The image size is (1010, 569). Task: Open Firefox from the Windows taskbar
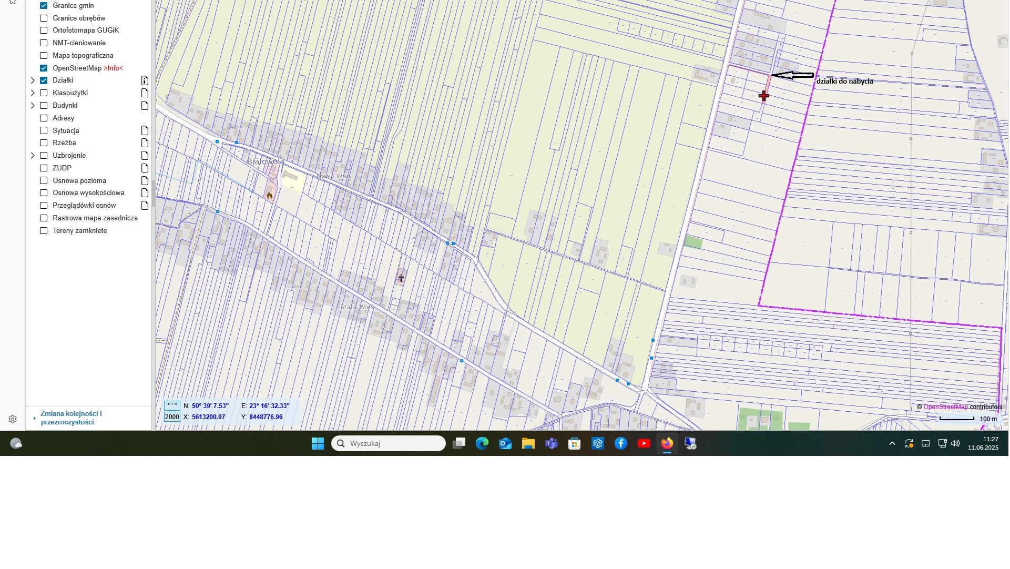667,444
